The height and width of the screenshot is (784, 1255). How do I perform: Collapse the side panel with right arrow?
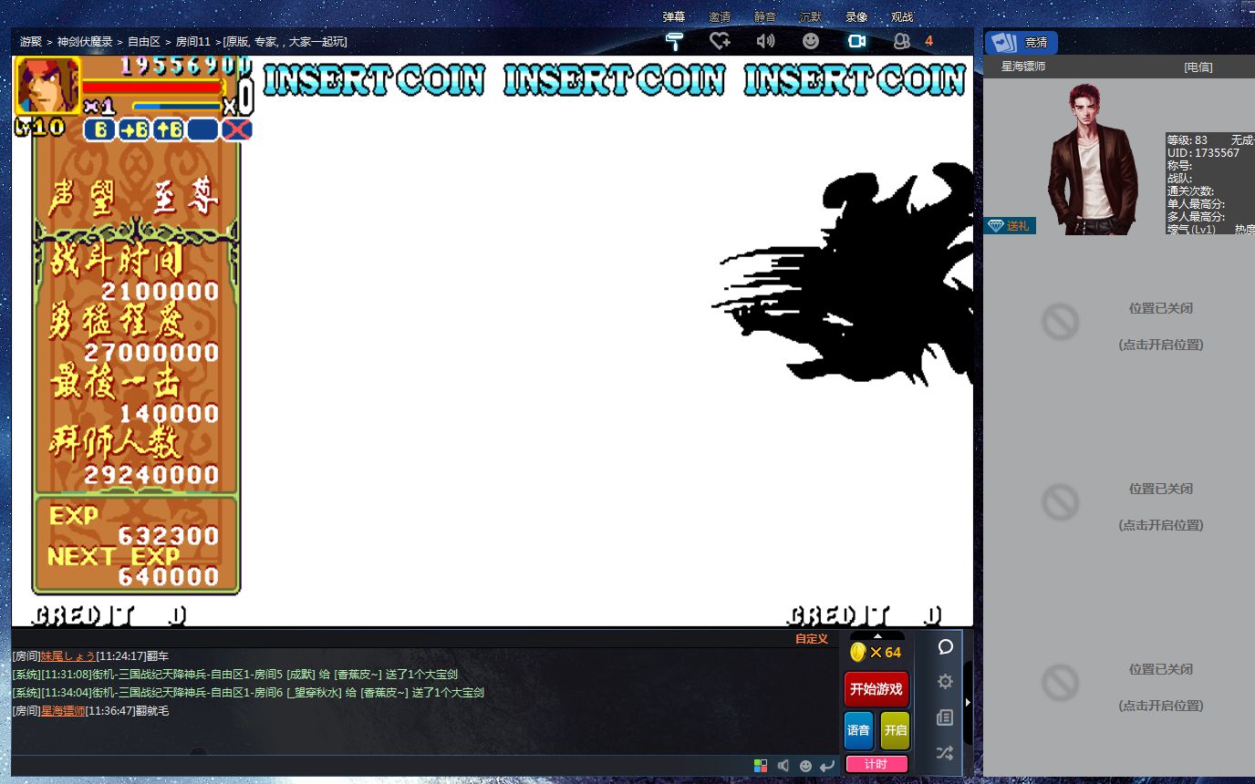click(x=968, y=702)
